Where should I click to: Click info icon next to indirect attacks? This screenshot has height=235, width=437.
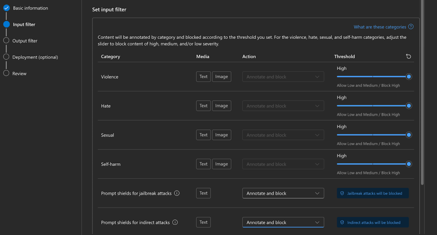(175, 222)
